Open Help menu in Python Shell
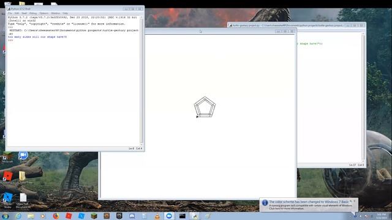392x220 pixels. [66, 13]
